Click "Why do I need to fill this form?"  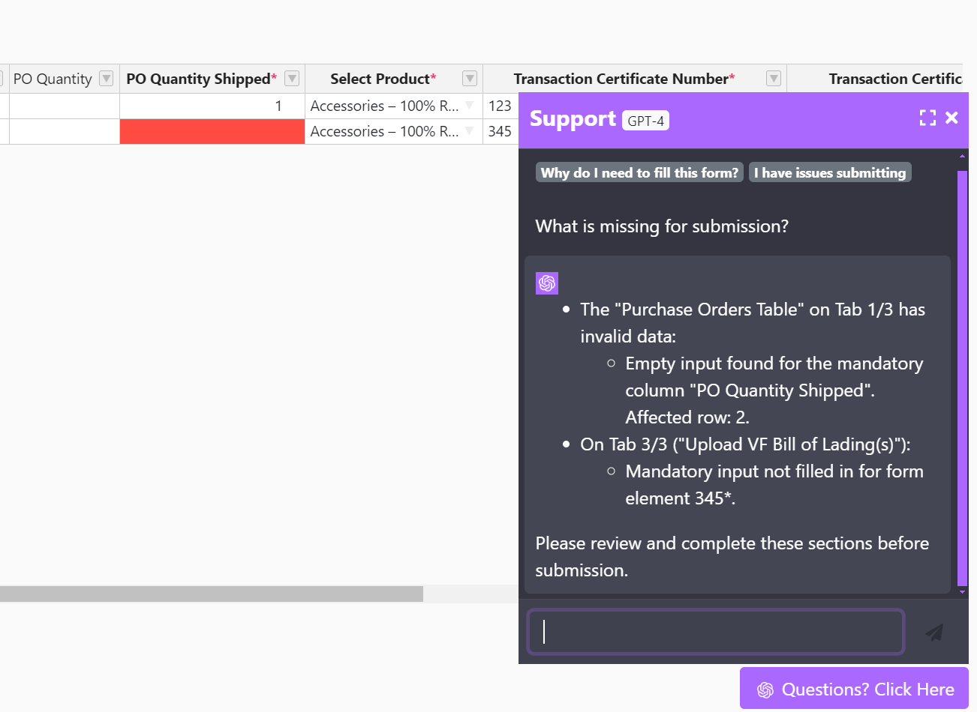(639, 172)
